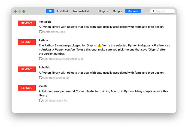
Task: Open GitHub icon beside schriftgestalt/robofab
Action: coord(41,78)
